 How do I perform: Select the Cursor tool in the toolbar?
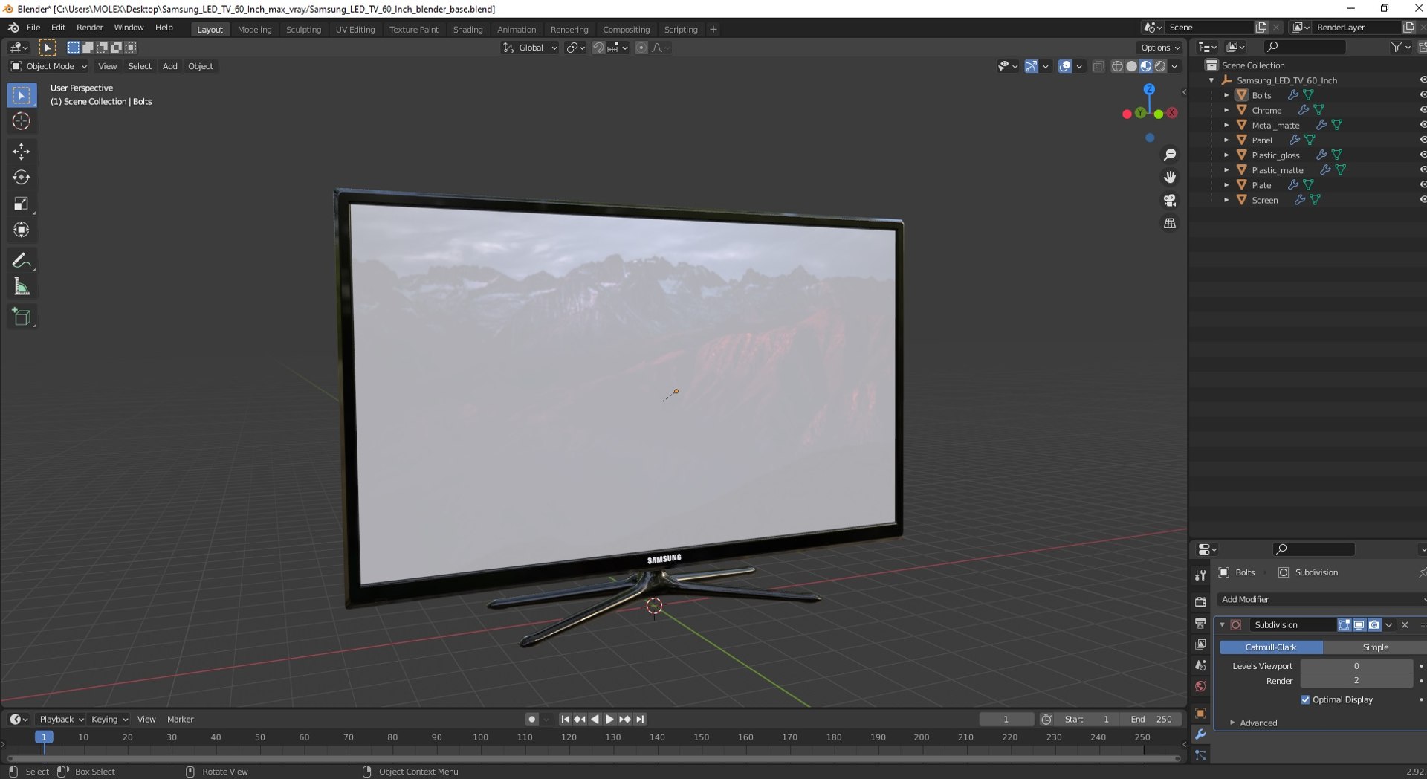pos(22,121)
